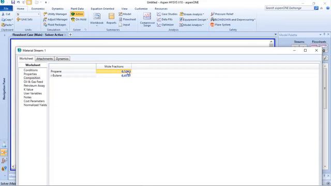Select K Value page
This screenshot has height=186, width=331.
coord(28,89)
